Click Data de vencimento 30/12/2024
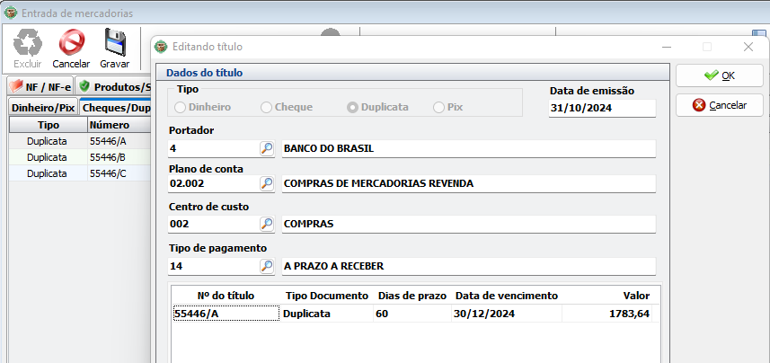The image size is (770, 363). click(506, 314)
